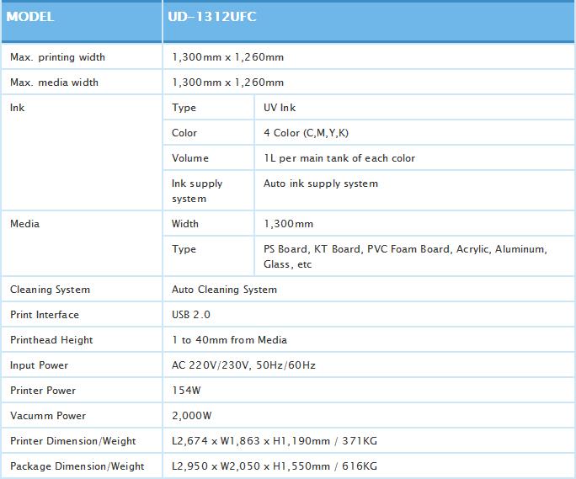Select the 4 Color (C,M,Y,K) text
This screenshot has width=576, height=479.
point(308,133)
